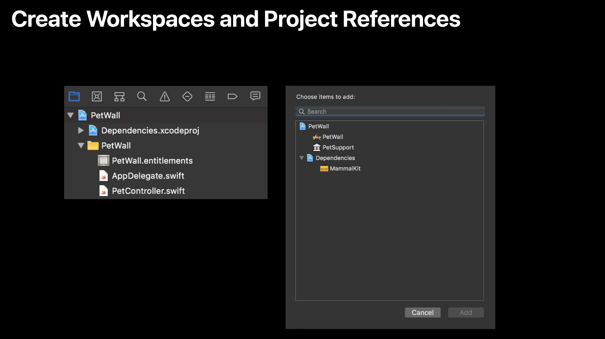The image size is (605, 339).
Task: Select Dependencies project in dialog list
Action: point(389,158)
